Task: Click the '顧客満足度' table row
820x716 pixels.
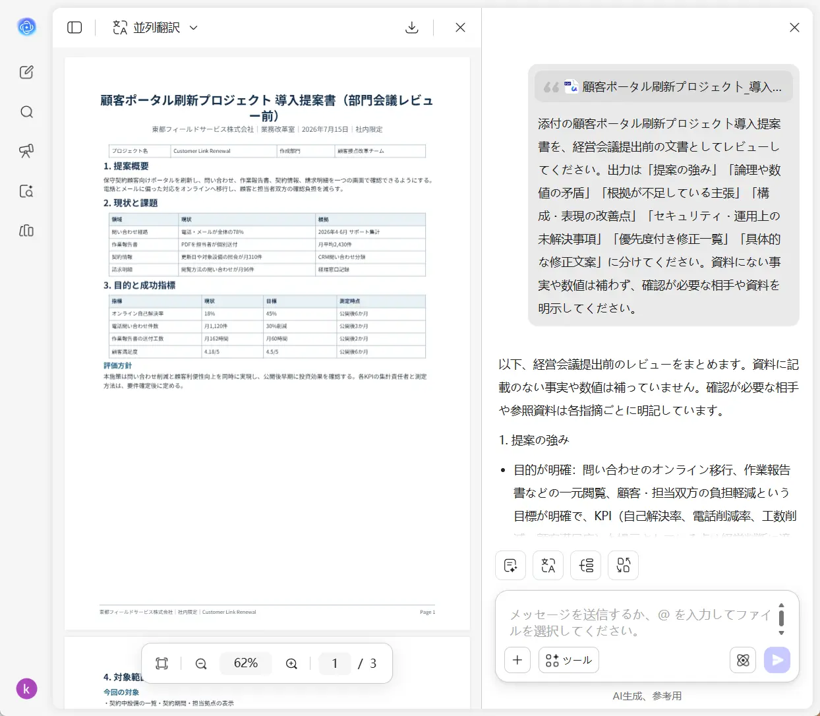Action: point(267,352)
